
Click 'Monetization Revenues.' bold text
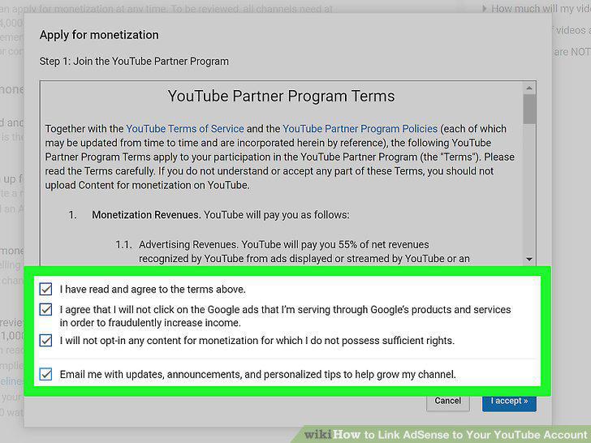tap(146, 215)
